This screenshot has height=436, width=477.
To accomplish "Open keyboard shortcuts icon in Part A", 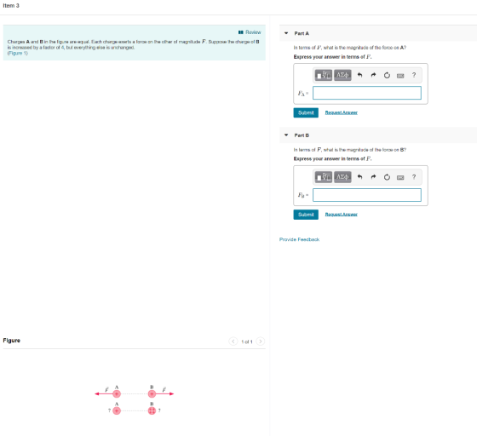I will pyautogui.click(x=400, y=76).
